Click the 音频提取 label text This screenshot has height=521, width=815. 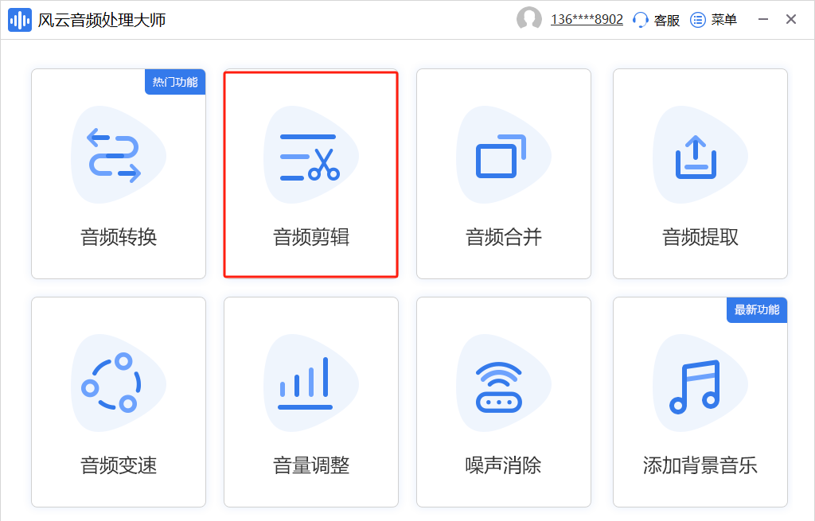click(x=700, y=237)
